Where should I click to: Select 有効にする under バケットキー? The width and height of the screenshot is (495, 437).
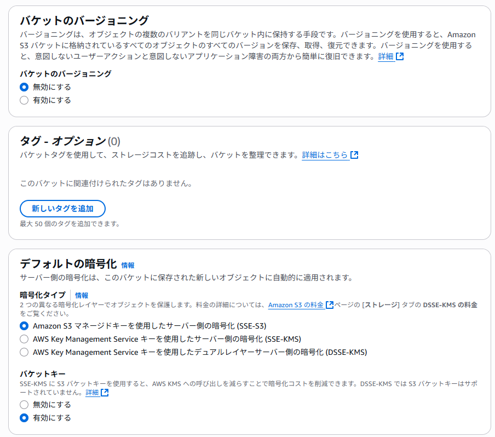click(x=24, y=418)
